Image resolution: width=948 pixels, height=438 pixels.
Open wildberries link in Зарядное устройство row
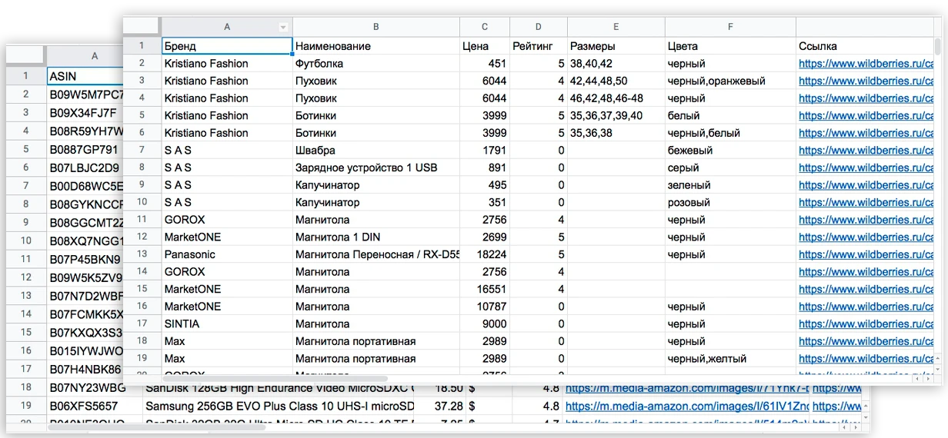pyautogui.click(x=866, y=168)
